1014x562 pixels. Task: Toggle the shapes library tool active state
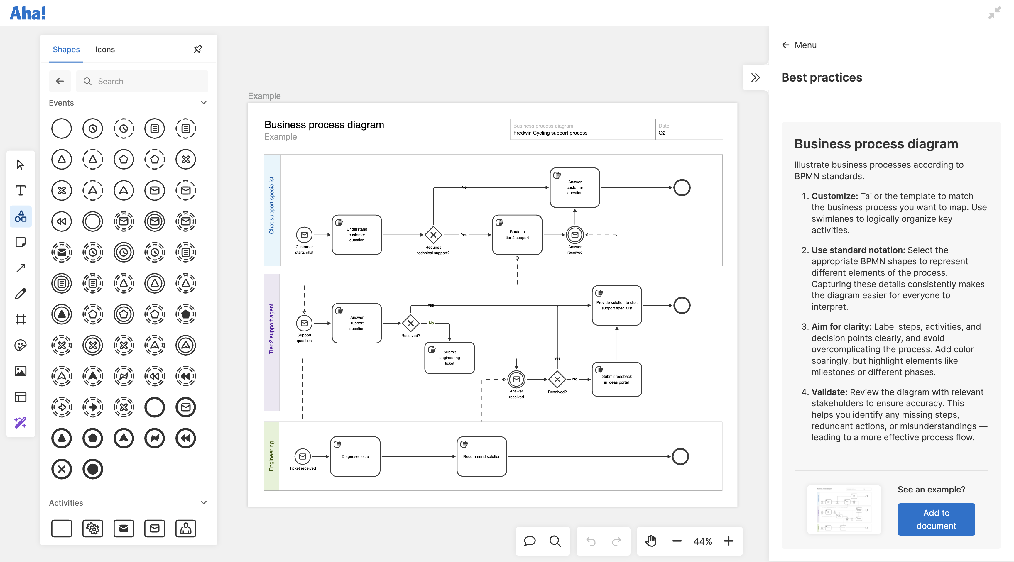tap(20, 216)
